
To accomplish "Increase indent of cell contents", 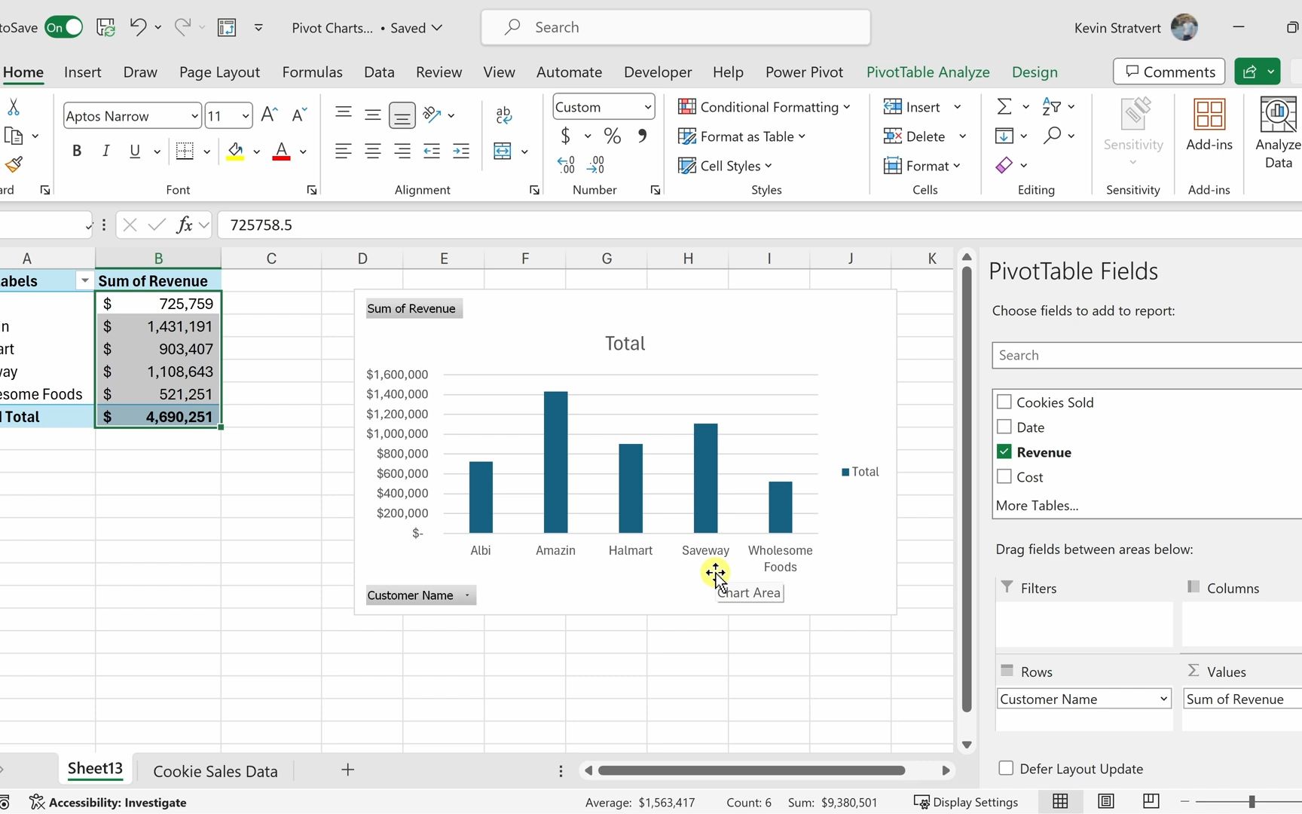I will coord(460,151).
